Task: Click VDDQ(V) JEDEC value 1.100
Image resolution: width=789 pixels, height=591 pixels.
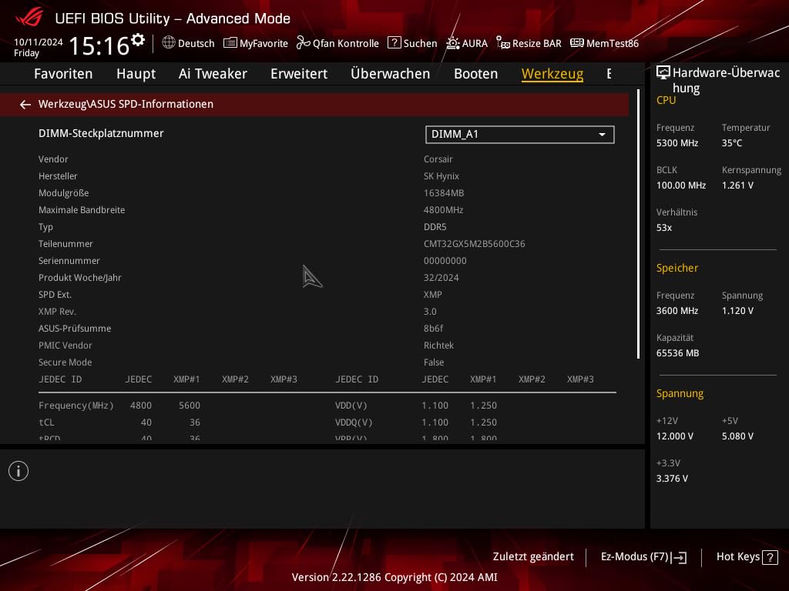Action: pos(435,422)
